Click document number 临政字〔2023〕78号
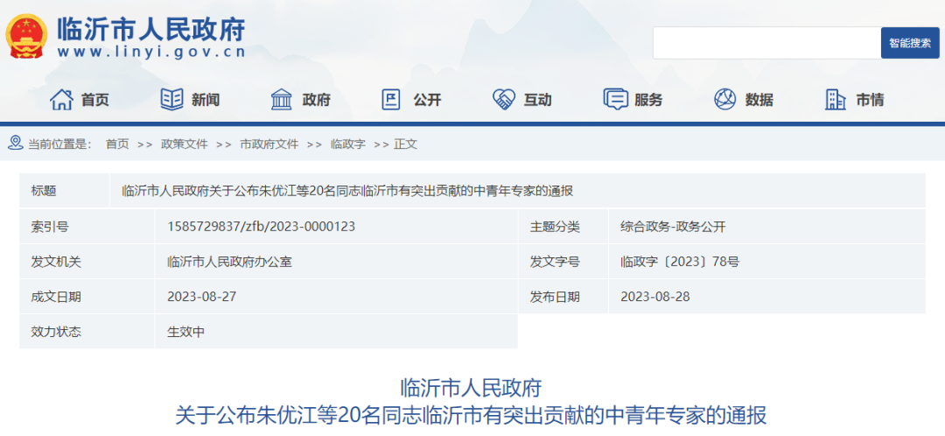The width and height of the screenshot is (945, 436). 680,262
